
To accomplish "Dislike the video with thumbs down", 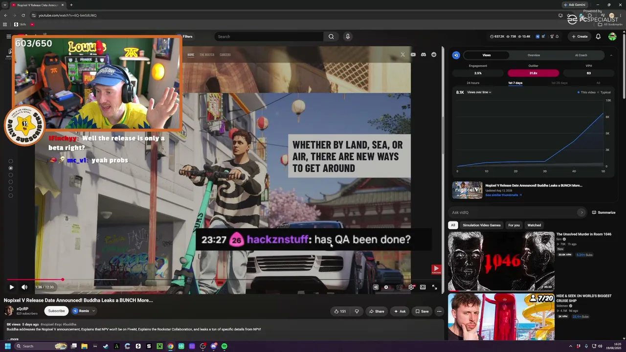I will (357, 311).
